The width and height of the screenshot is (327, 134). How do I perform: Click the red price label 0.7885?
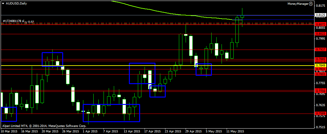pyautogui.click(x=321, y=59)
